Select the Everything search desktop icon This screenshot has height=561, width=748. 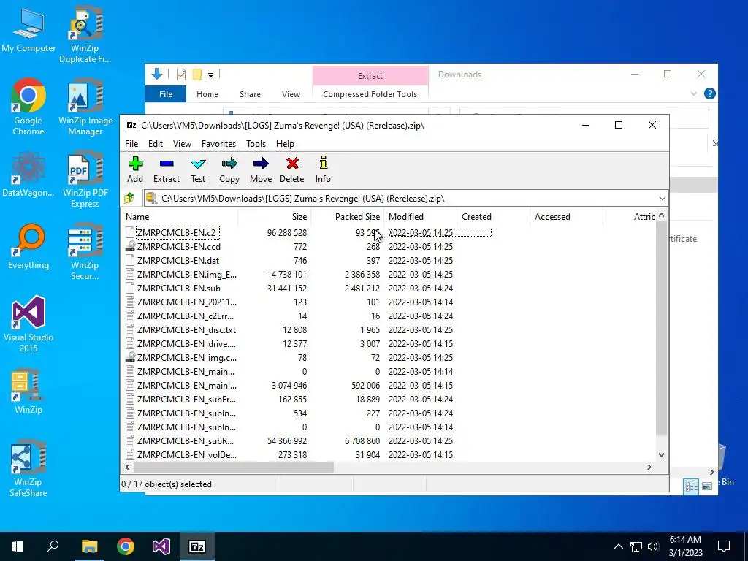tap(28, 247)
